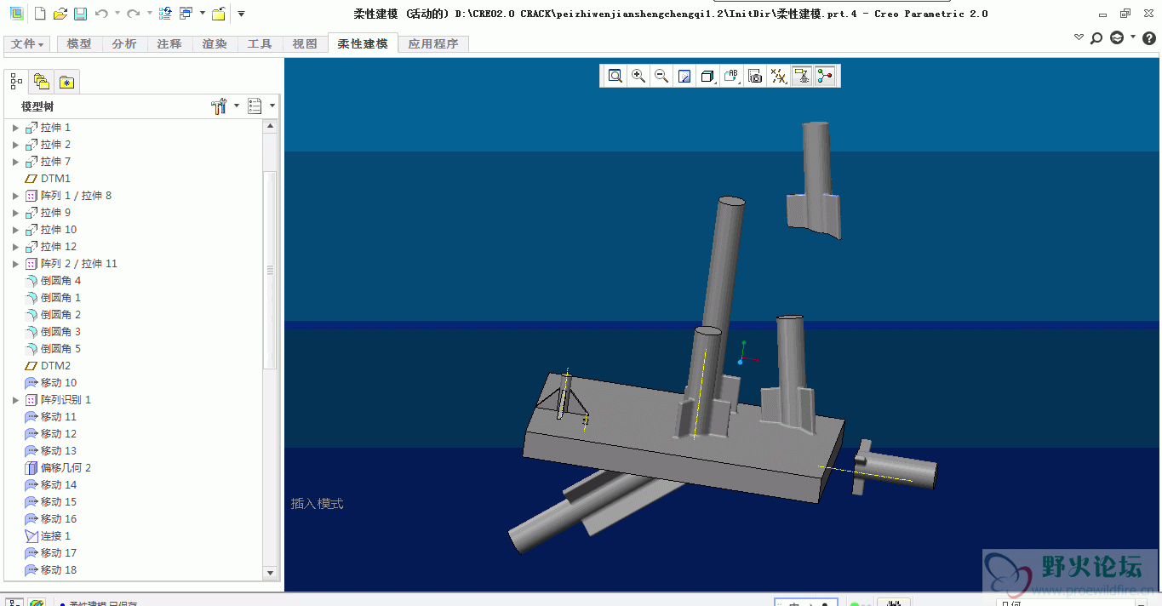Image resolution: width=1162 pixels, height=606 pixels.
Task: Switch to the 注释 ribbon tab
Action: [x=169, y=43]
